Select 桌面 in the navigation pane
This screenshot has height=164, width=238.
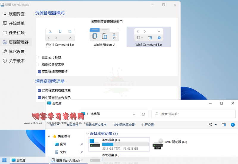tap(63, 144)
